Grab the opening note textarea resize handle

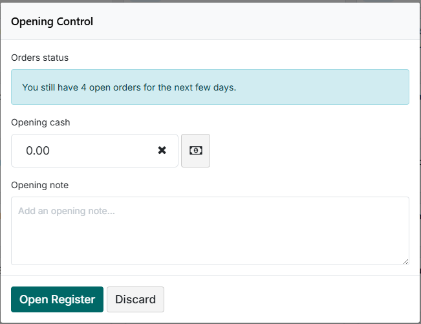point(405,262)
